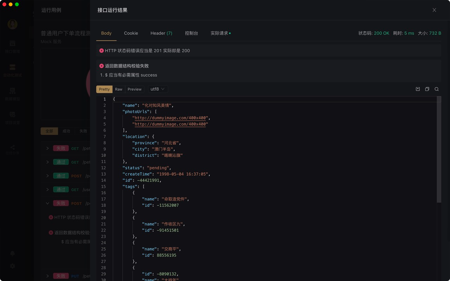The height and width of the screenshot is (281, 450).
Task: Expand the 通过 GET /use result row
Action: tap(47, 189)
